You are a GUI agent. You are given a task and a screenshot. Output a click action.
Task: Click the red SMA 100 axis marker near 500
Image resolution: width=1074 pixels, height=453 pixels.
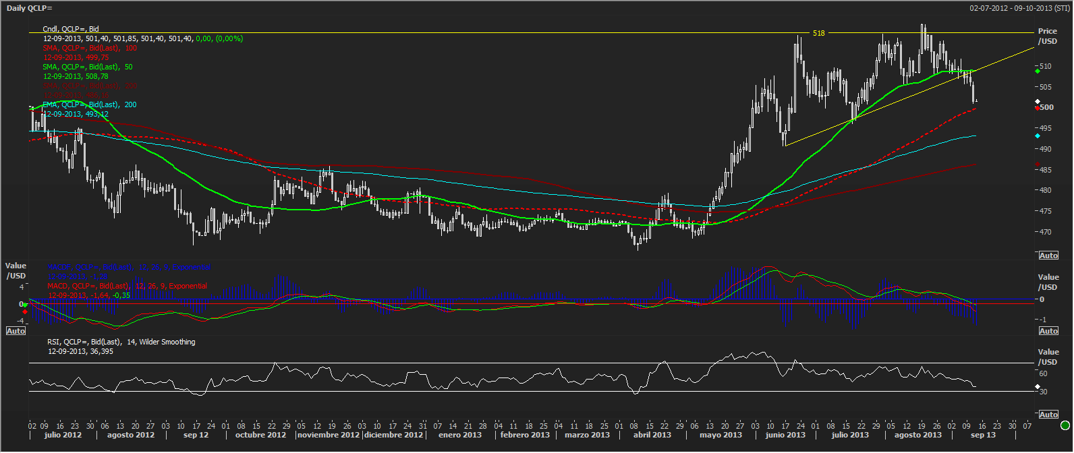pyautogui.click(x=1038, y=108)
